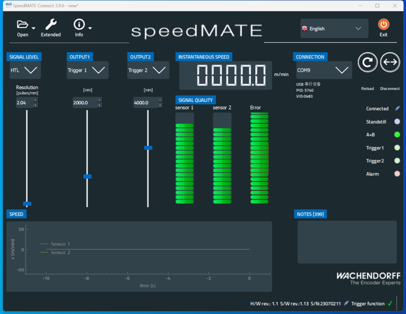Click the sensor 1 signal quality bar
Image resolution: width=406 pixels, height=314 pixels.
185,158
